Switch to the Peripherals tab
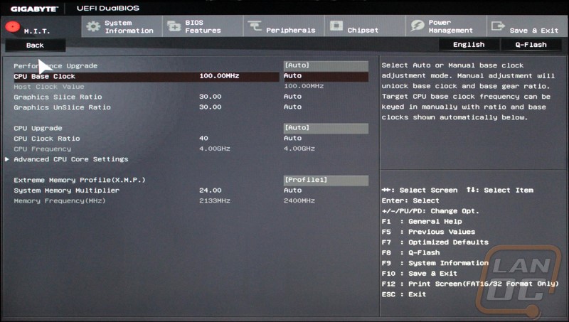 290,31
